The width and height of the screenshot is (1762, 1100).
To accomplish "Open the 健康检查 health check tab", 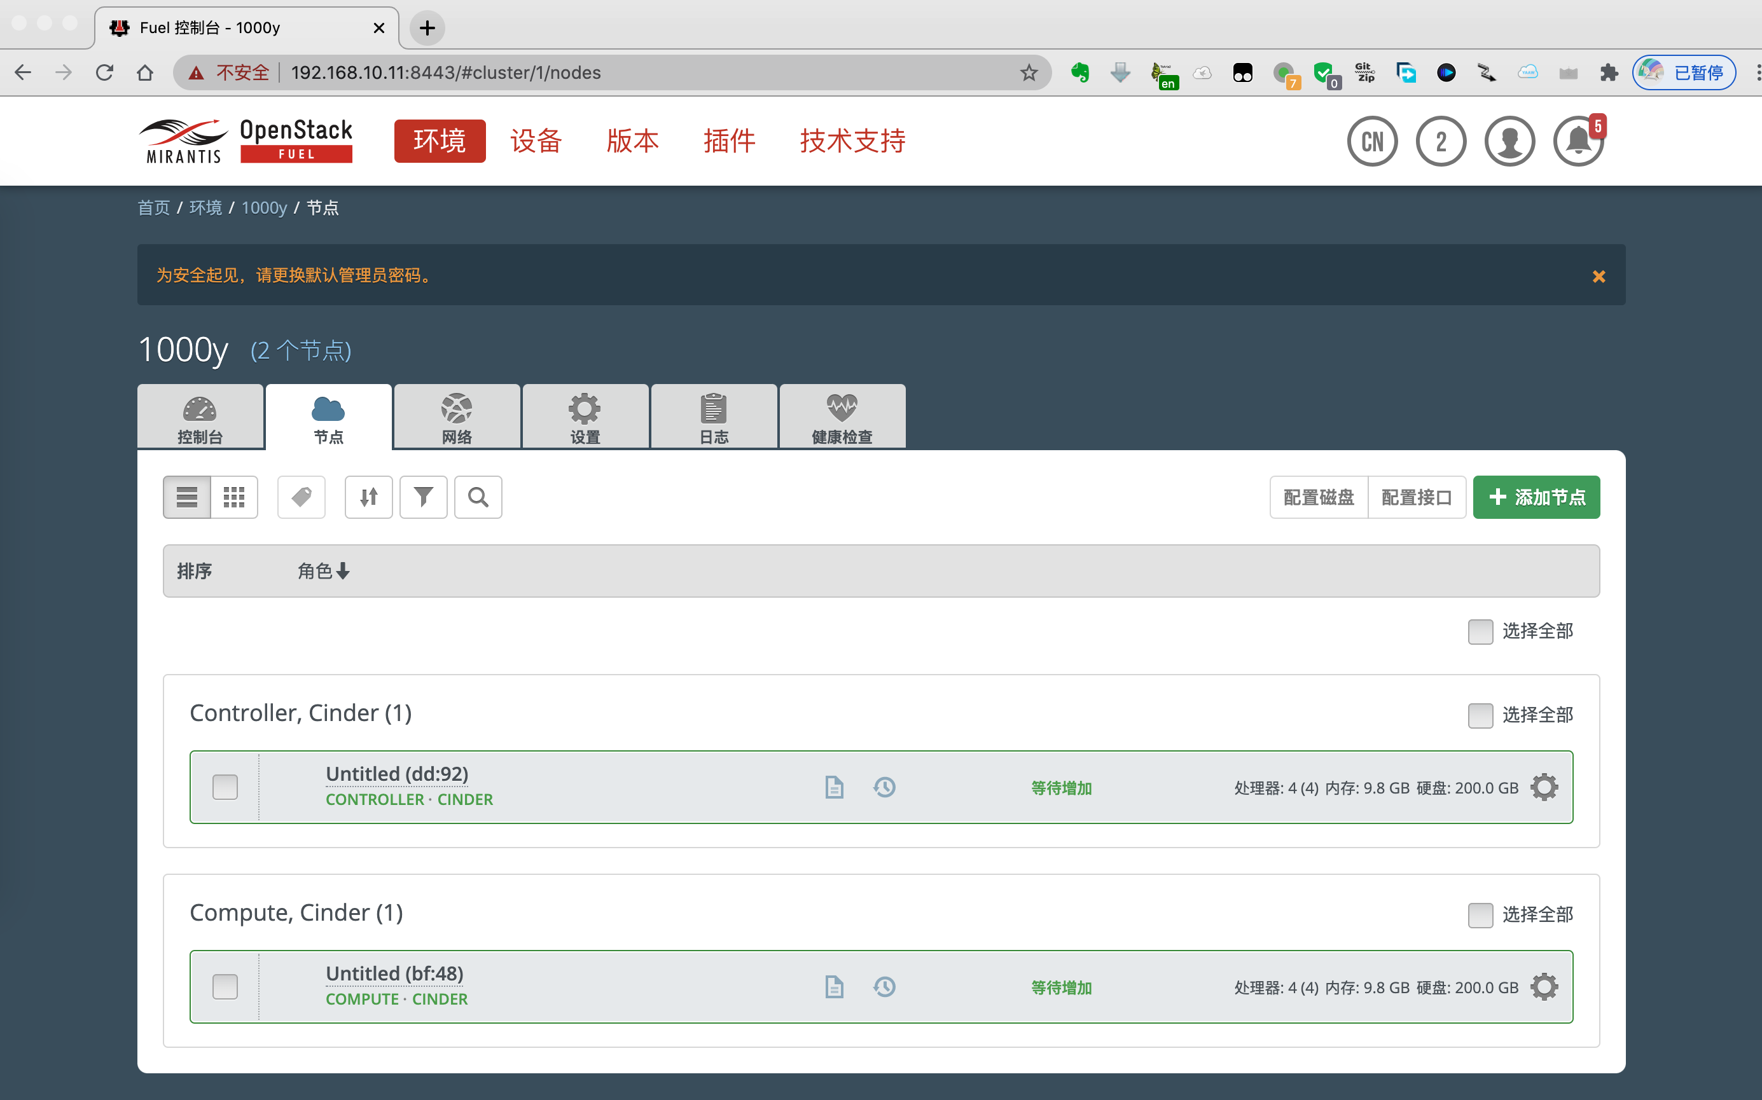I will 842,417.
